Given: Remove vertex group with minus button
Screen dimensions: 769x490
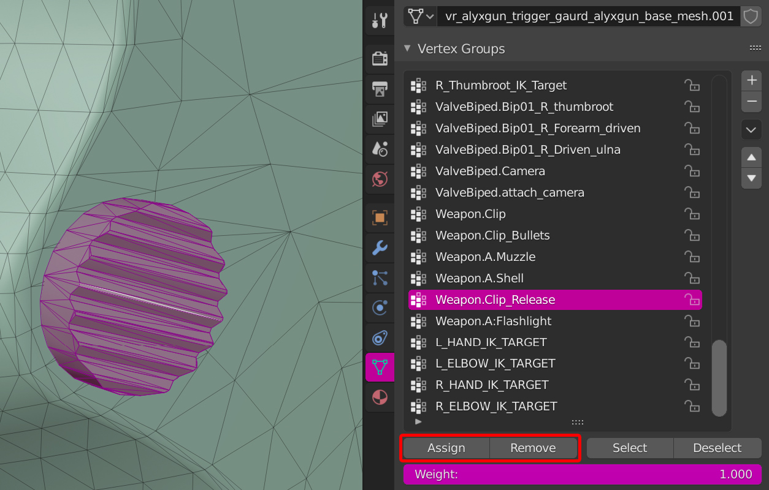Looking at the screenshot, I should [x=752, y=102].
